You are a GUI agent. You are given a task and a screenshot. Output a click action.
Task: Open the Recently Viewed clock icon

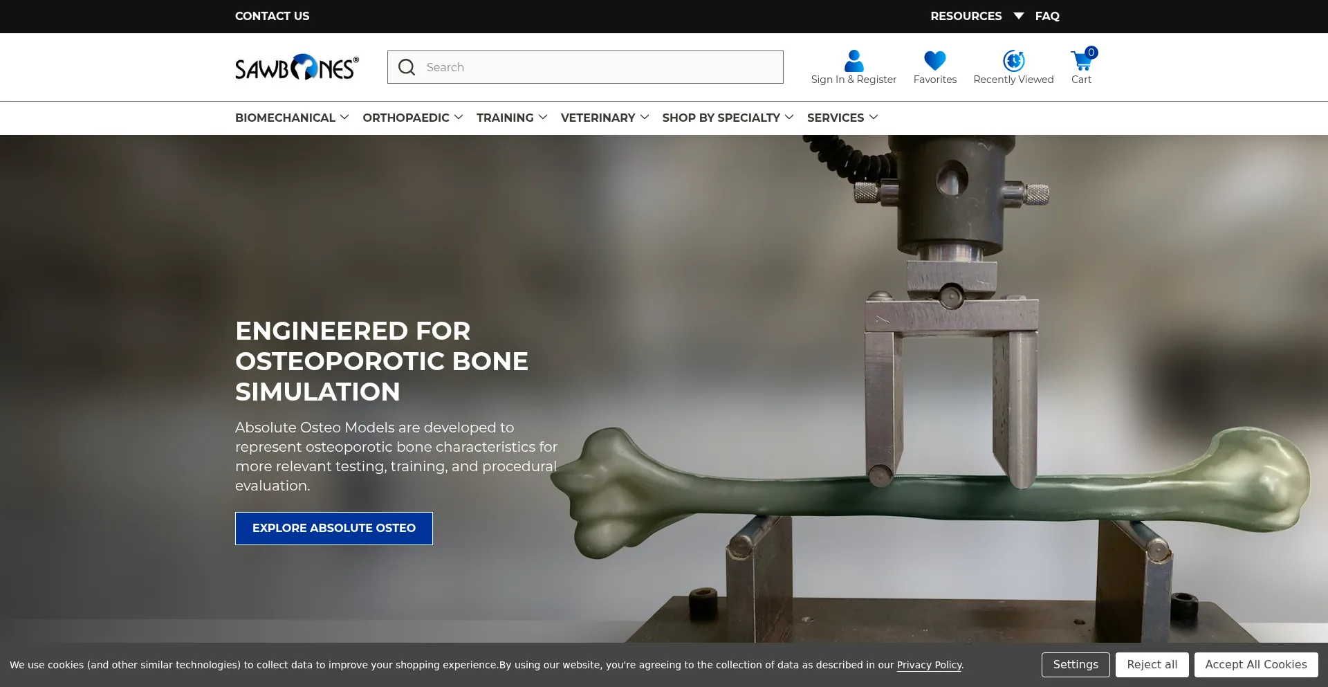click(1013, 61)
